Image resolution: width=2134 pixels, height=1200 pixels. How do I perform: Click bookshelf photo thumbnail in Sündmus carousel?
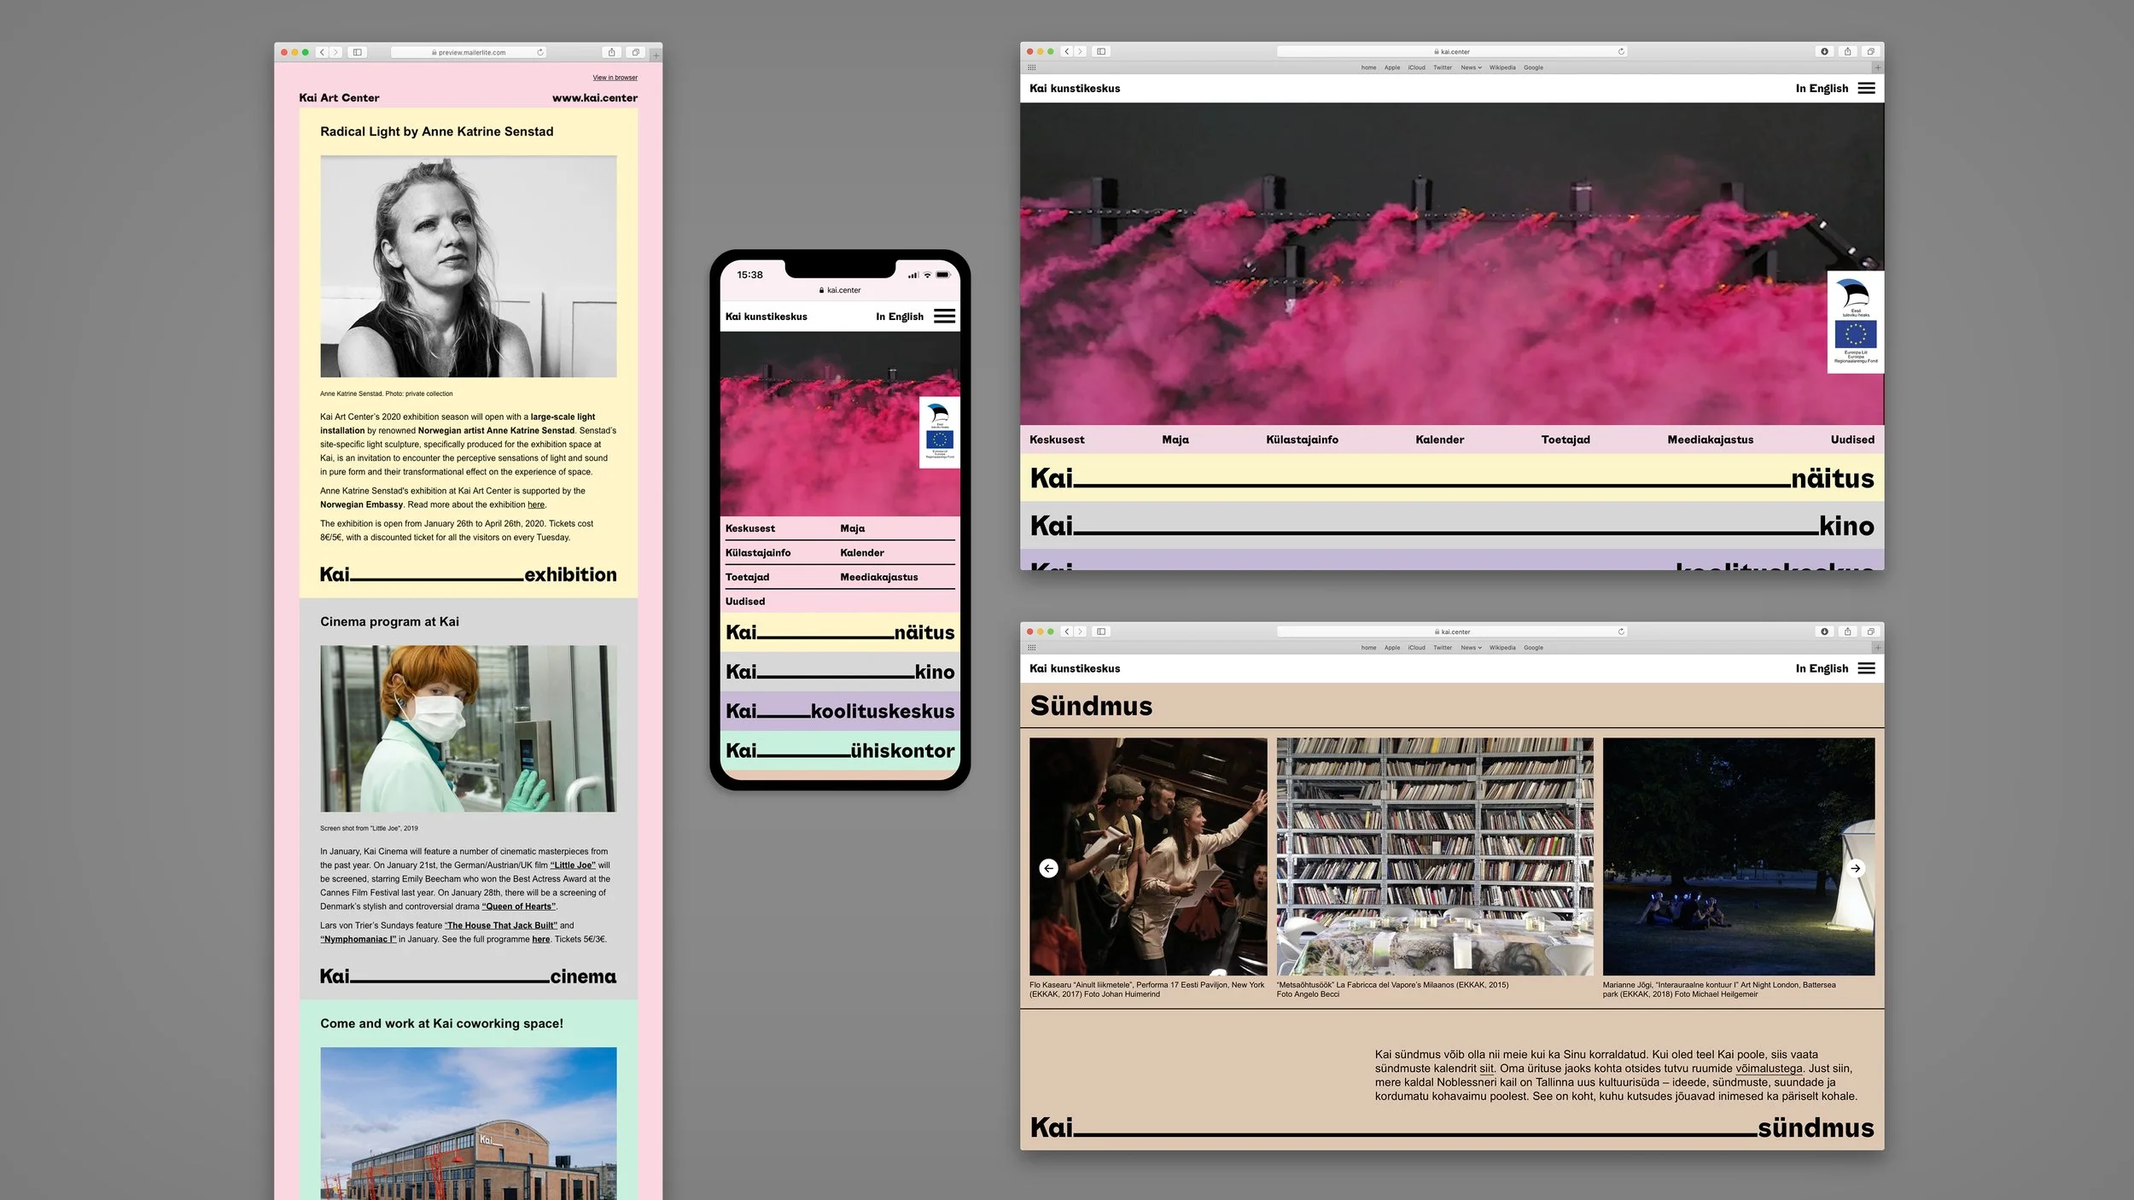[x=1434, y=856]
